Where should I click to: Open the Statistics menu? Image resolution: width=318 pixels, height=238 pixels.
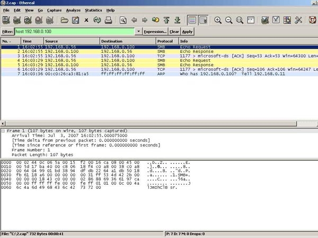click(x=93, y=10)
